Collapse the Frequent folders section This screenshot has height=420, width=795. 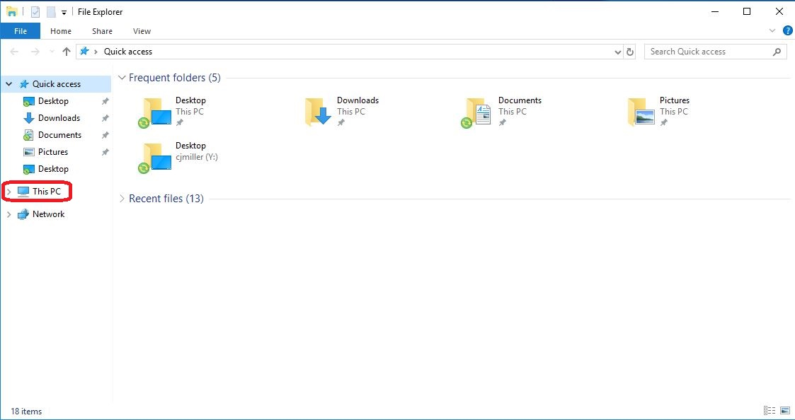122,78
